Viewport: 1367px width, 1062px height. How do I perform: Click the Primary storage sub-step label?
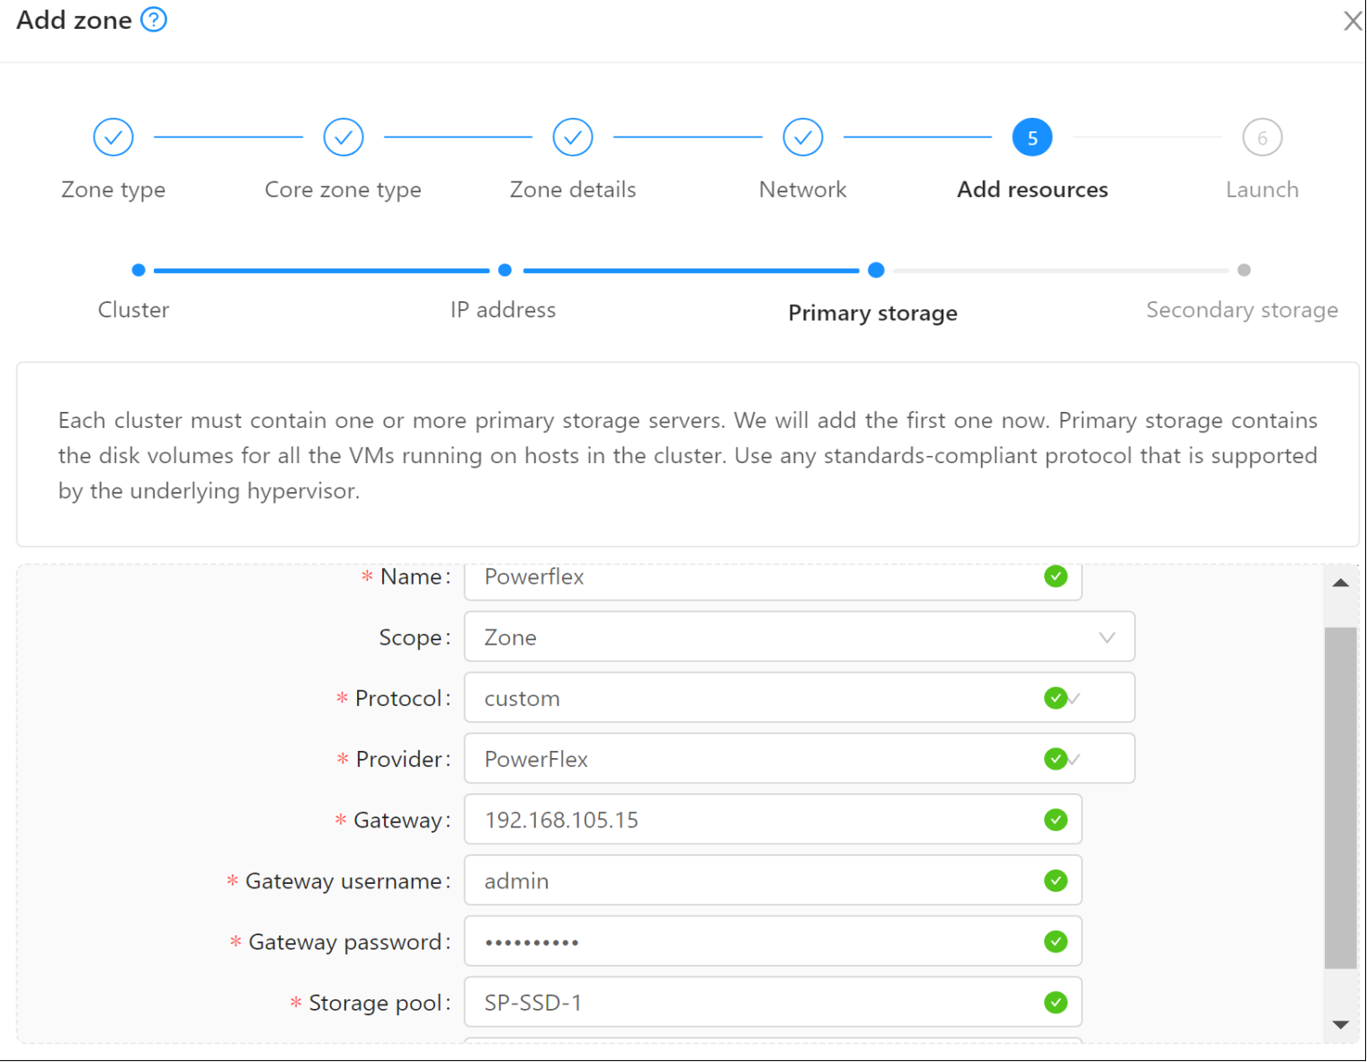pos(873,313)
